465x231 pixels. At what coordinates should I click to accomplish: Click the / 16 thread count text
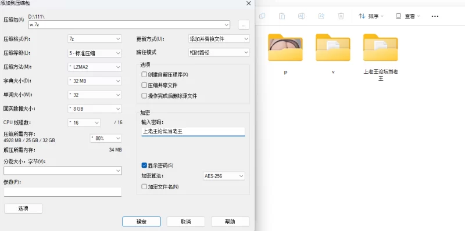click(118, 122)
